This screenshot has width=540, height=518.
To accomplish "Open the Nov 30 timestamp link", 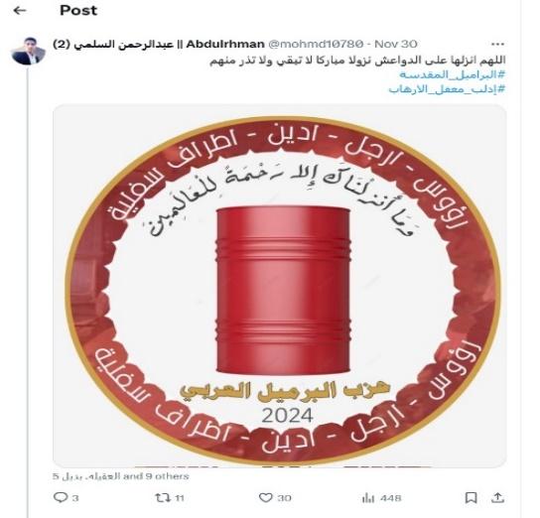I will pos(396,44).
